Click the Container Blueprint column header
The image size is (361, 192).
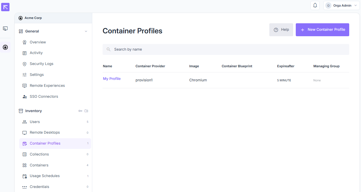click(x=237, y=66)
